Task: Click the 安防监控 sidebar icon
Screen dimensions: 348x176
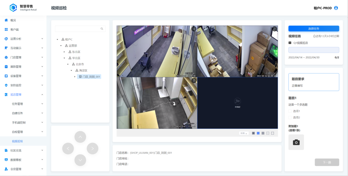Action: 6,85
